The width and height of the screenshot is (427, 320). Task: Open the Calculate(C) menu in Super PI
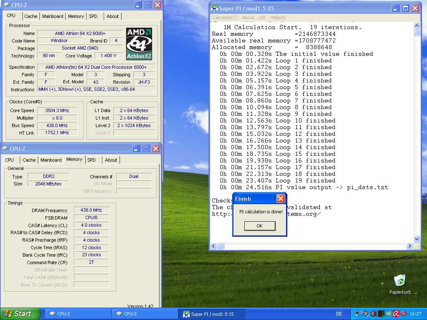coord(225,17)
